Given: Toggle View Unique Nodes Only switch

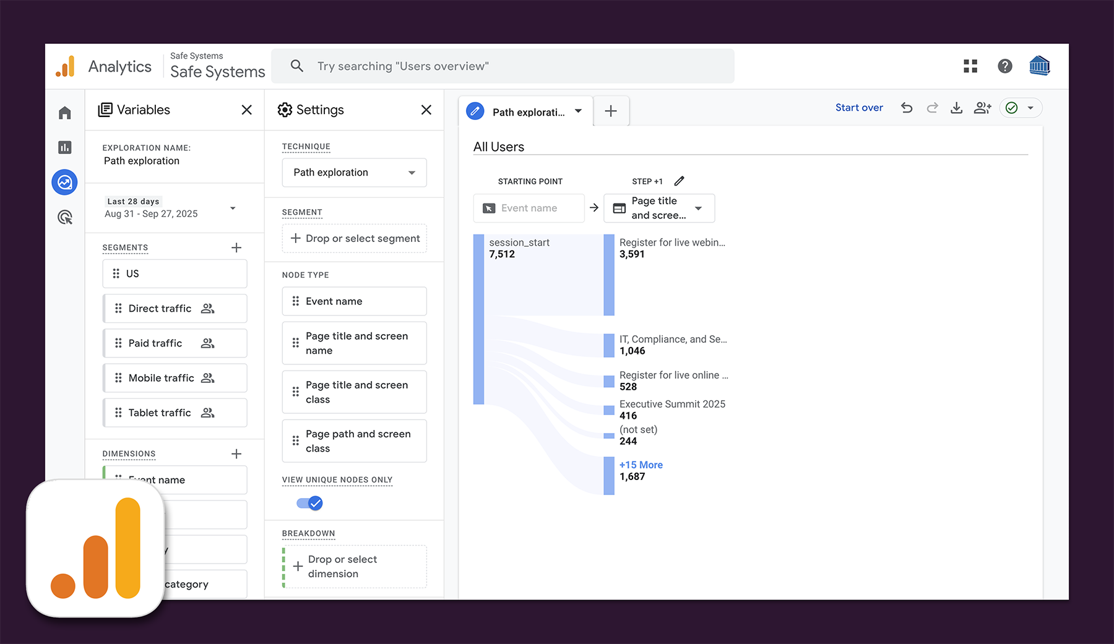Looking at the screenshot, I should click(x=309, y=503).
